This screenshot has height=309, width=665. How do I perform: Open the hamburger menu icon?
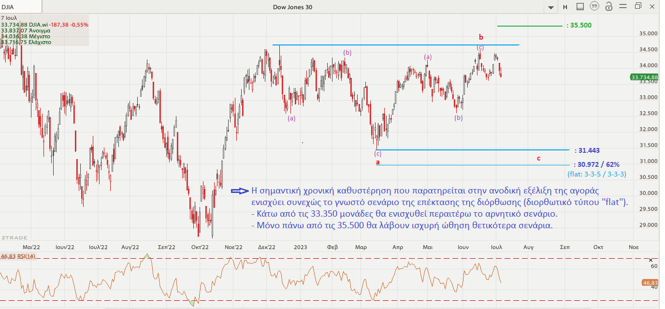(x=623, y=6)
